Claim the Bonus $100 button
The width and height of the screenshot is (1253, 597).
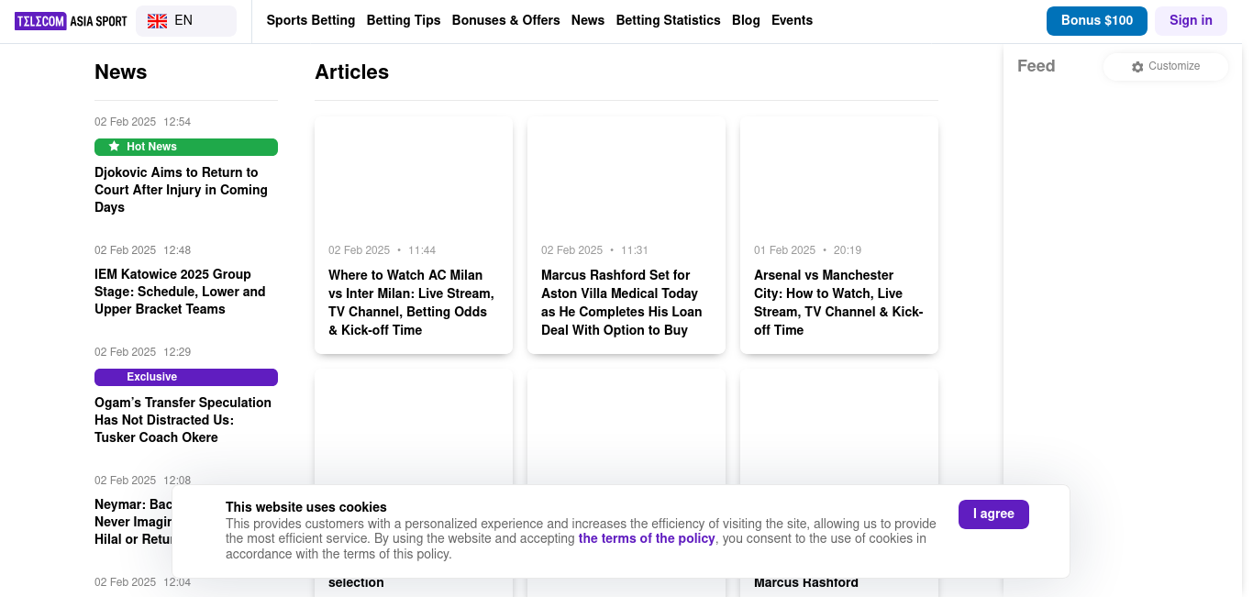pos(1097,21)
